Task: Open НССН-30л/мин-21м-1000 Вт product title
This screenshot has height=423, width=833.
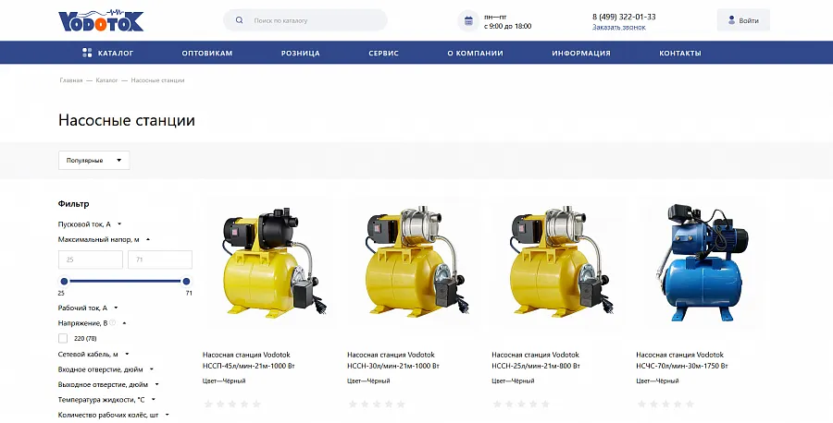Action: pos(393,360)
